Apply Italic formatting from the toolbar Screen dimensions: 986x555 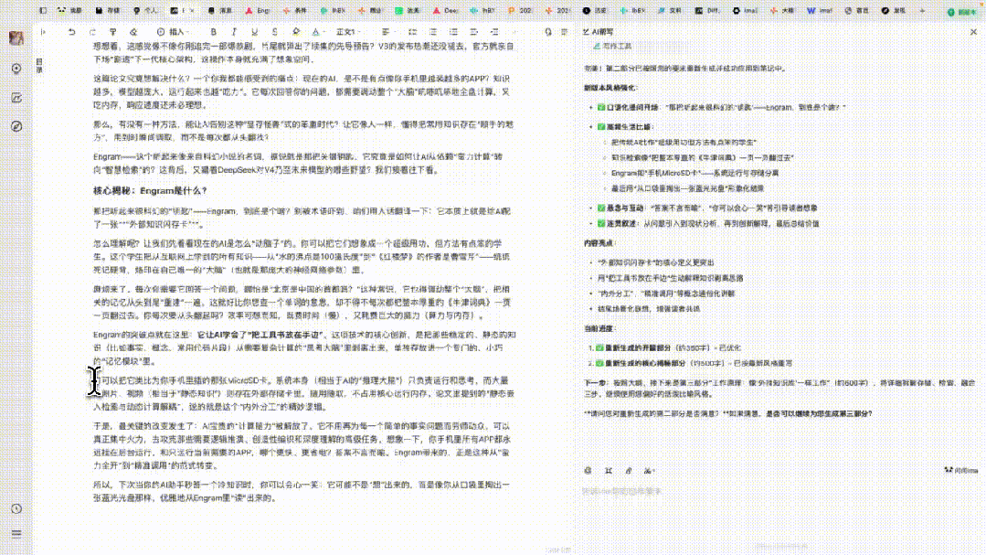pyautogui.click(x=231, y=31)
